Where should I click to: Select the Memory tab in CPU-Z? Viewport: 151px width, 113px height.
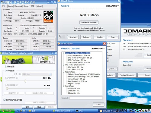[26, 6]
